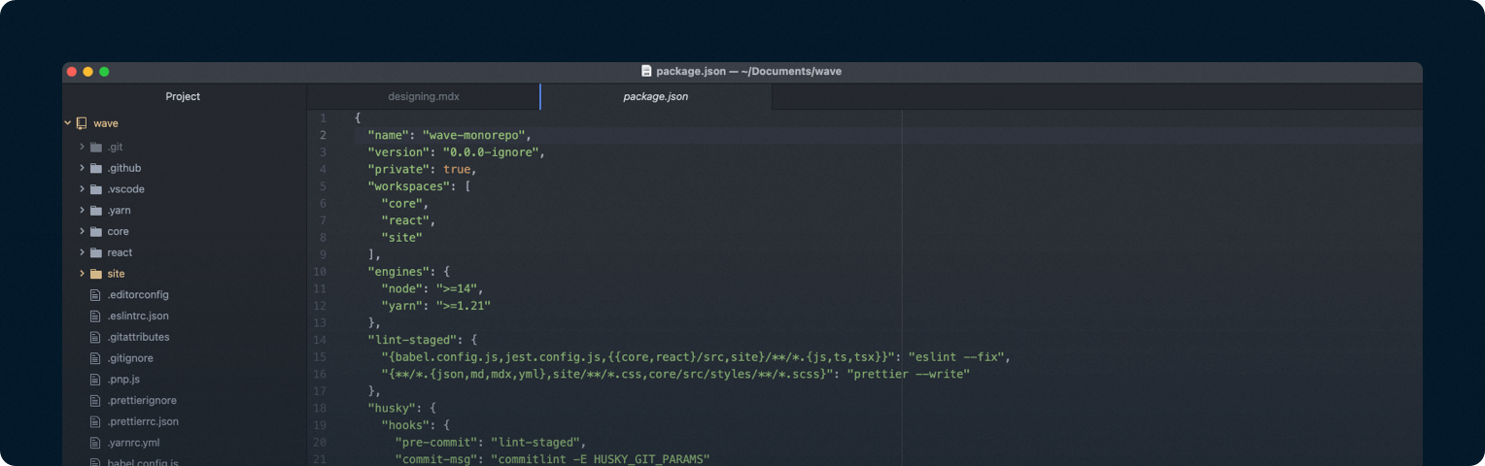Click the Project panel header
Image resolution: width=1485 pixels, height=466 pixels.
click(x=183, y=97)
